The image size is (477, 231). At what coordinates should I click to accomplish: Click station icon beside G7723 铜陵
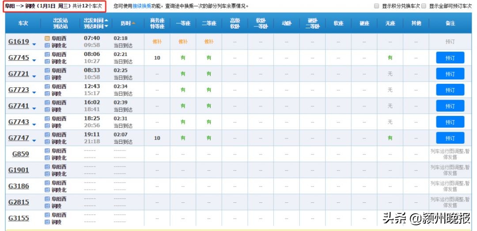point(47,94)
